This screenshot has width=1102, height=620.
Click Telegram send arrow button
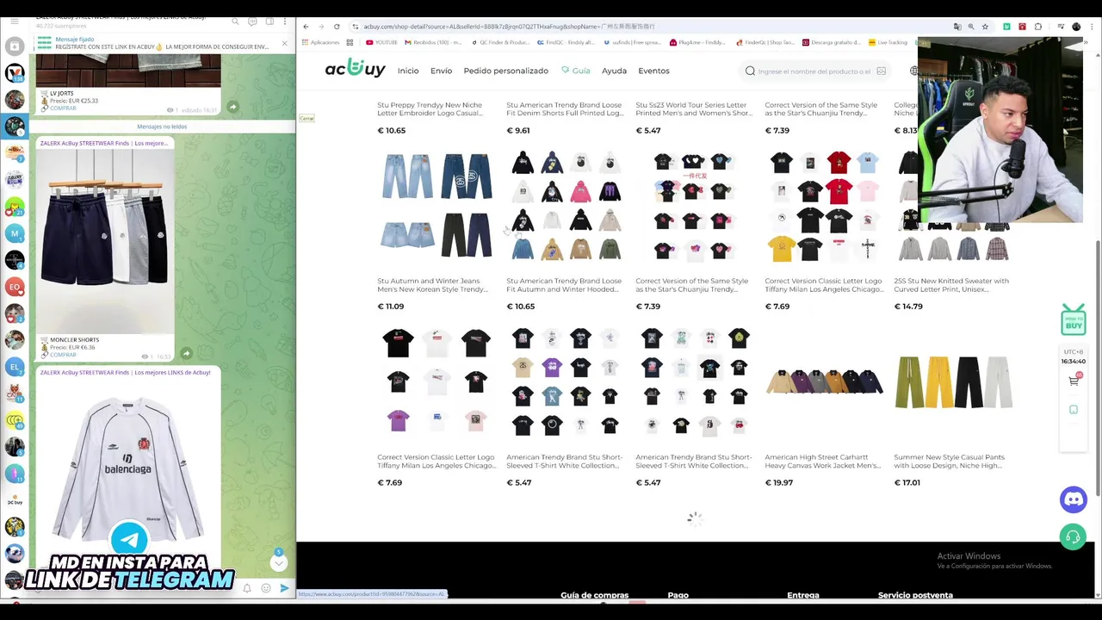[x=284, y=588]
